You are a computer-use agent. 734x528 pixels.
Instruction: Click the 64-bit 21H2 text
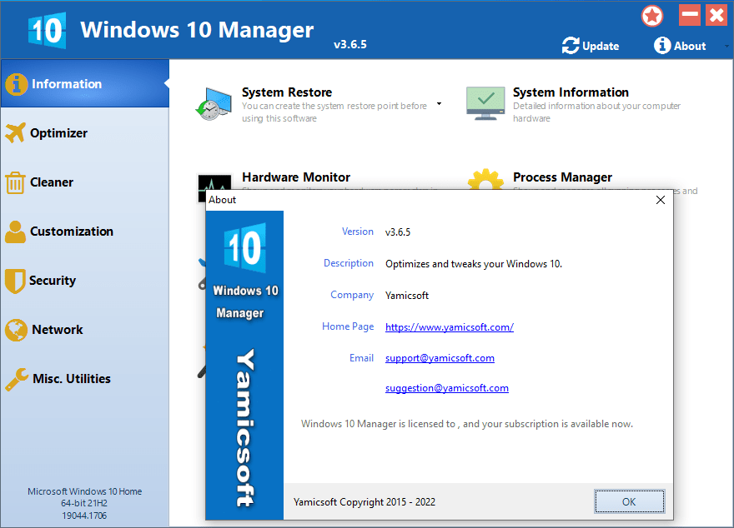(84, 503)
